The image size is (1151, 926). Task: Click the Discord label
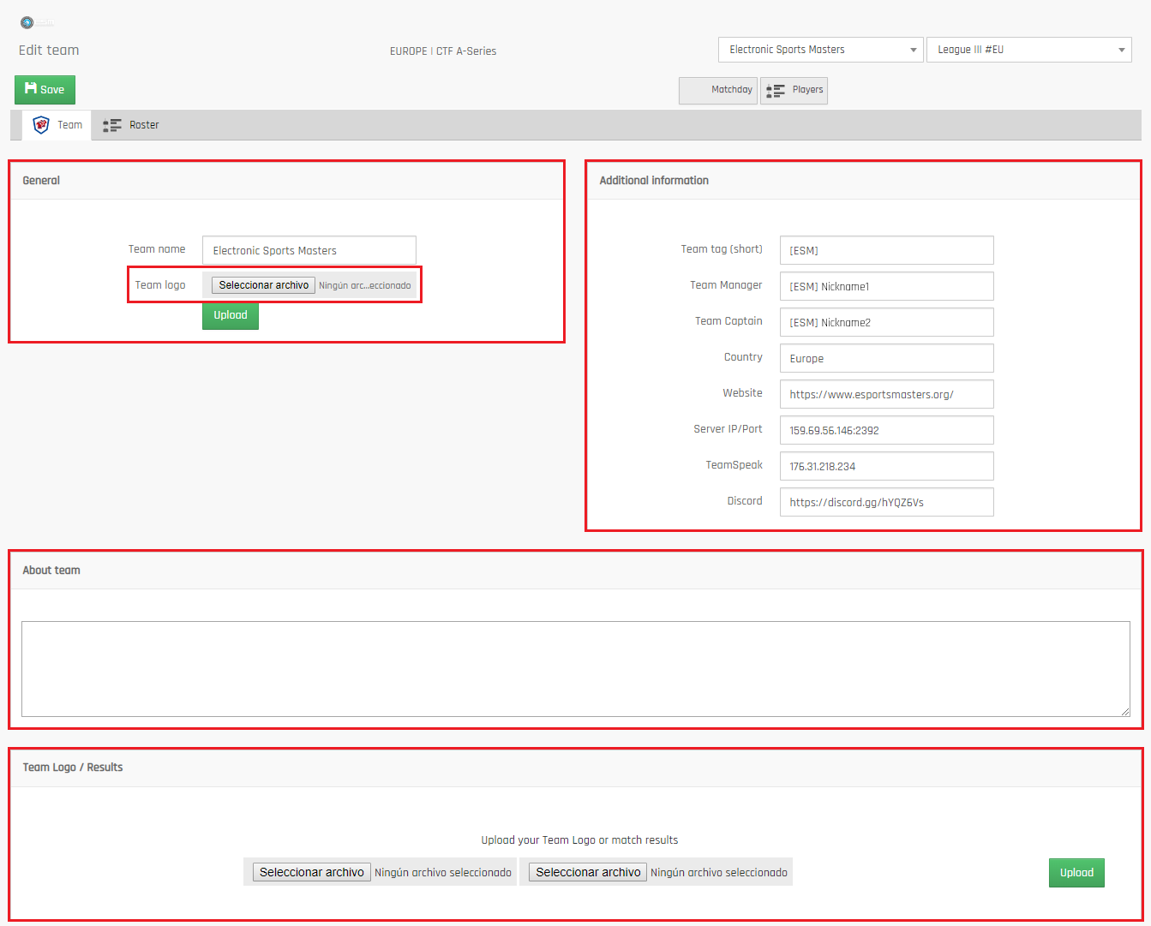point(745,501)
